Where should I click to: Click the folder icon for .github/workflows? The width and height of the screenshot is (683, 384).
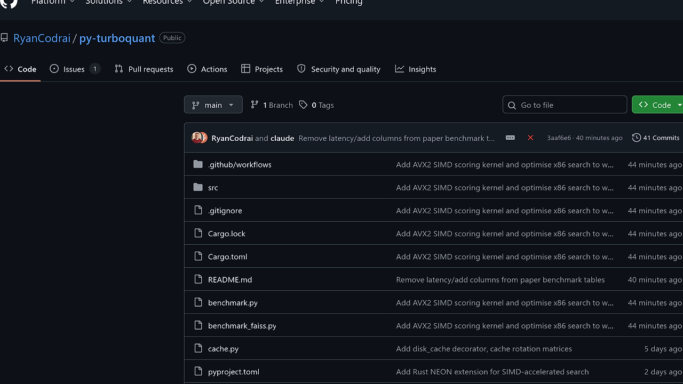198,164
